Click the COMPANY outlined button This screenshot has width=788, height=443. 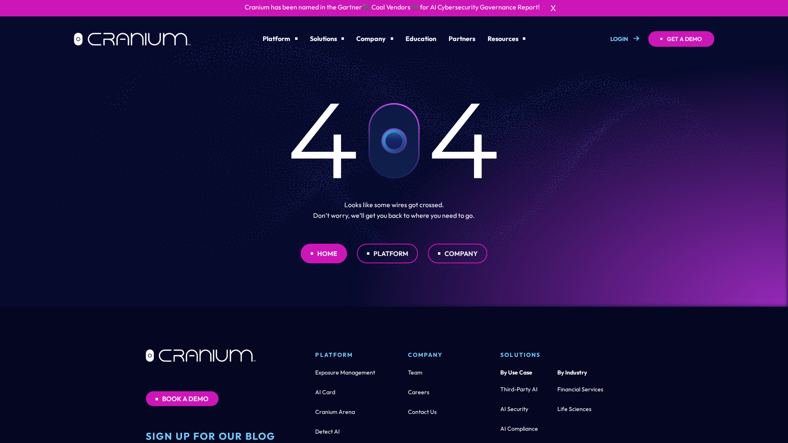[457, 253]
